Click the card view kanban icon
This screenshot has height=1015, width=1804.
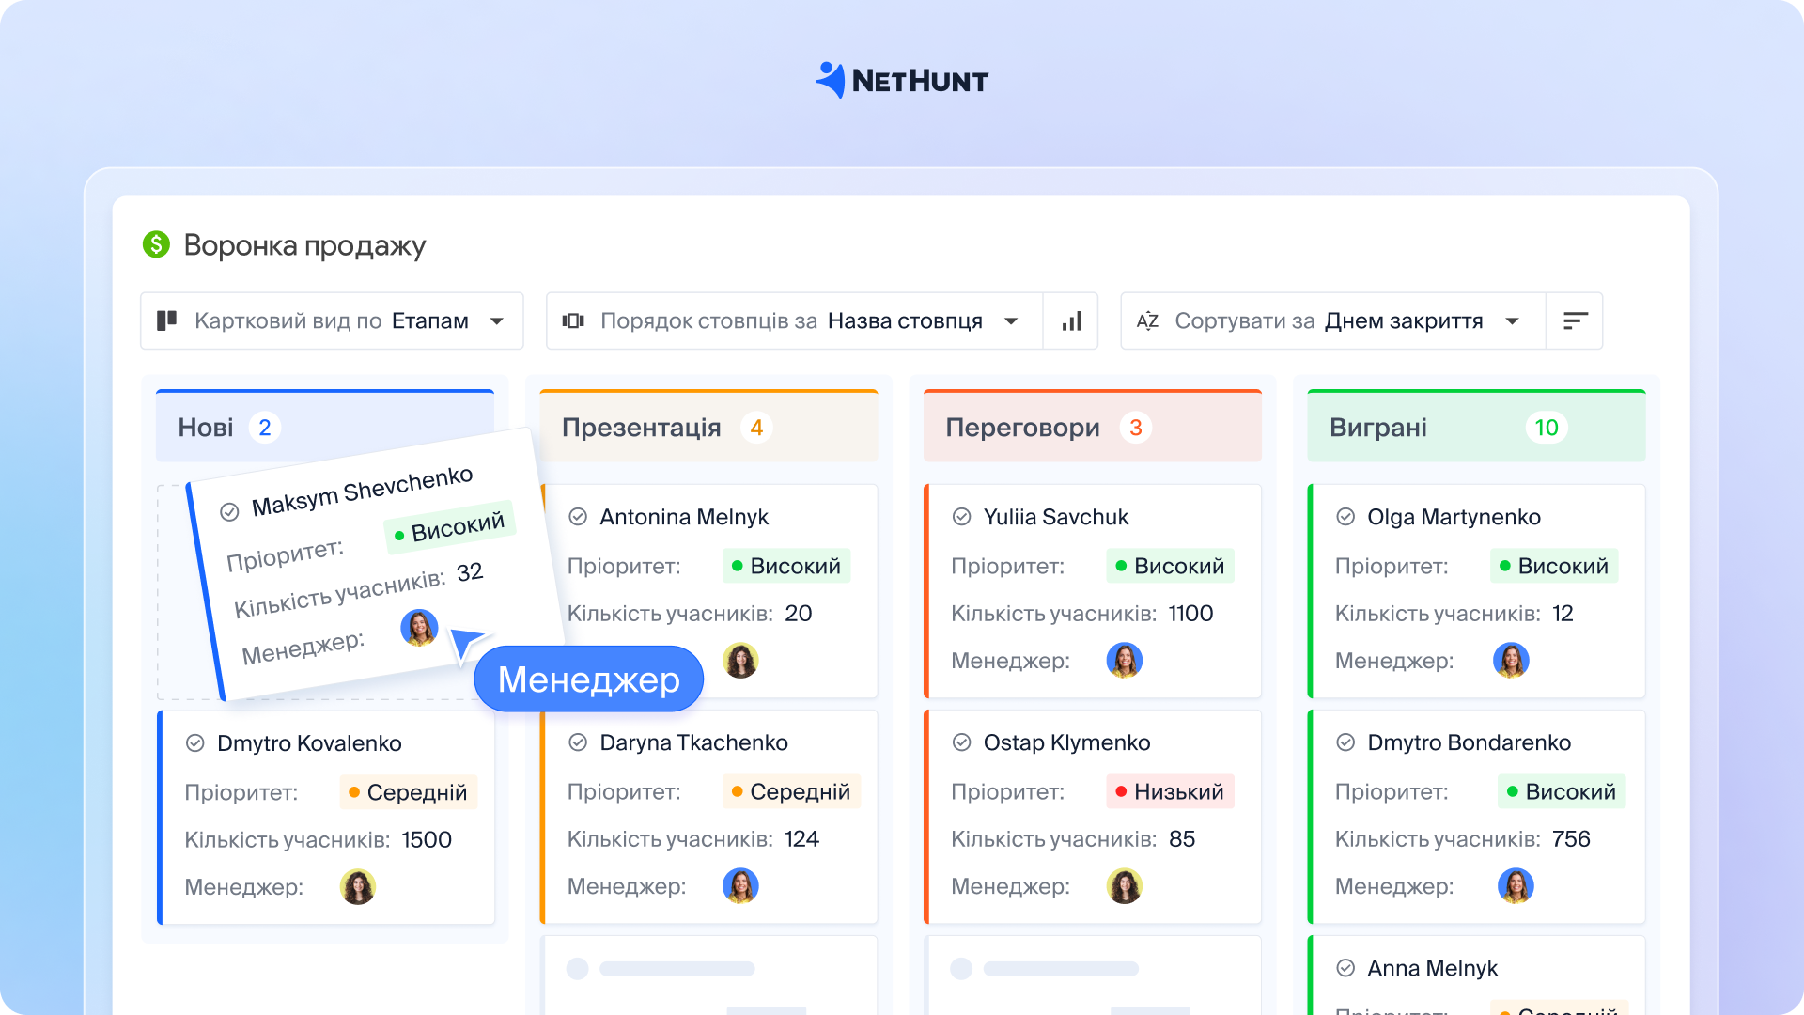pyautogui.click(x=167, y=321)
